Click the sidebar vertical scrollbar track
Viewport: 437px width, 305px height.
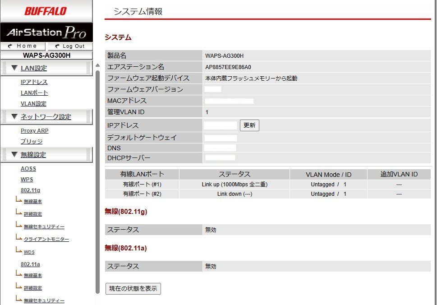97,182
